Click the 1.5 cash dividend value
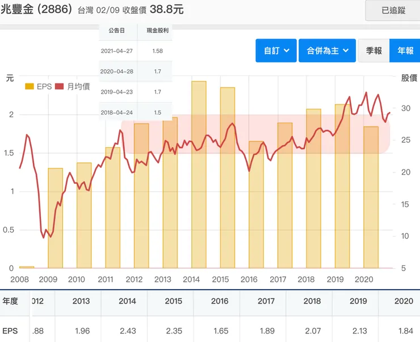Viewport: 420px width, 342px height. point(158,113)
